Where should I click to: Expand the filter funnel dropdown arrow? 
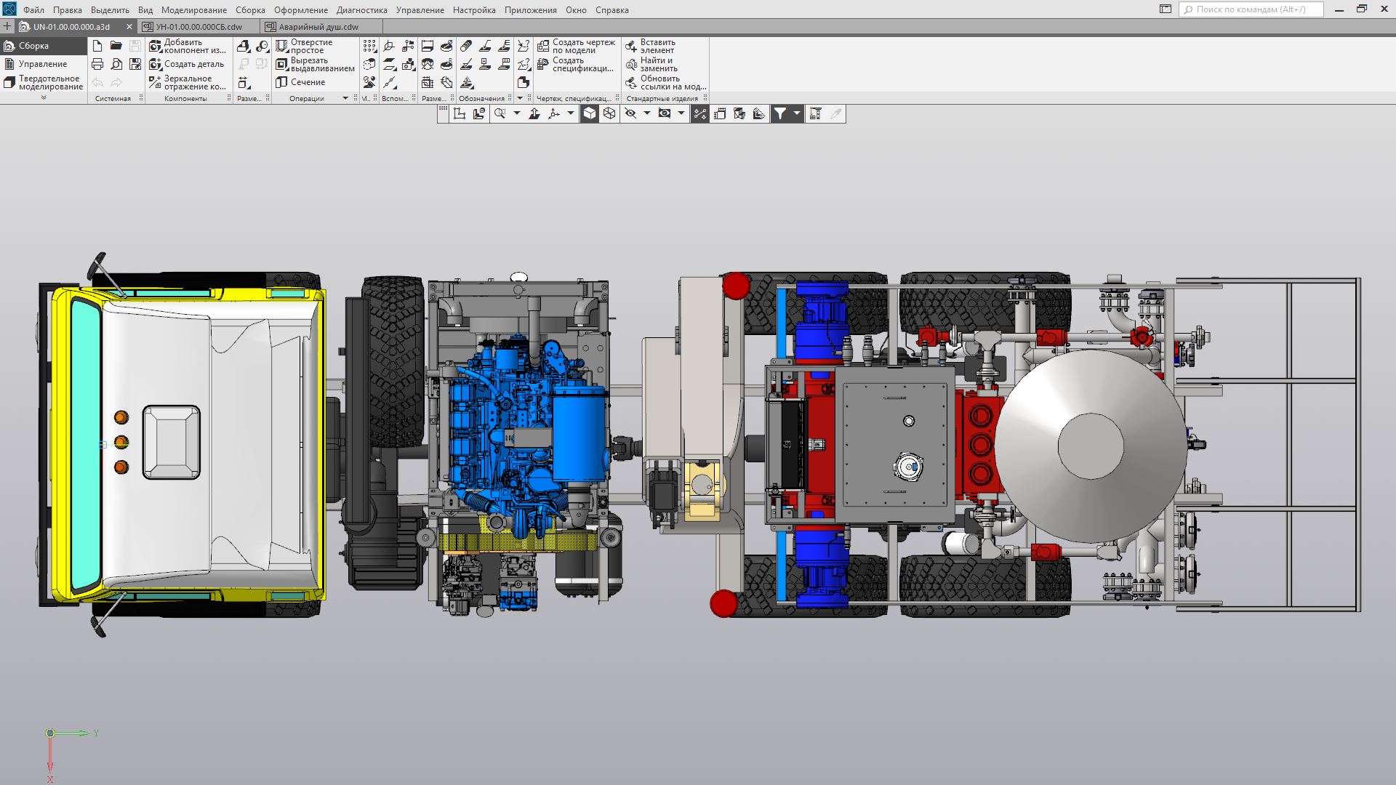(x=797, y=113)
